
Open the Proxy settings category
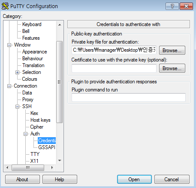(x=28, y=100)
